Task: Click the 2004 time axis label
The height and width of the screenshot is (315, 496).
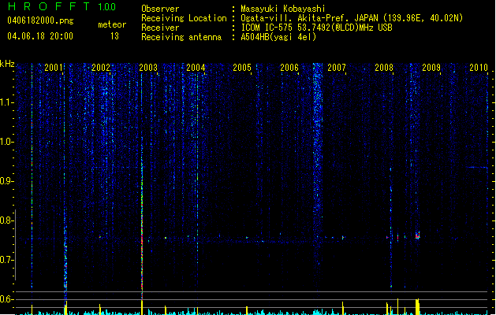Action: (x=196, y=67)
